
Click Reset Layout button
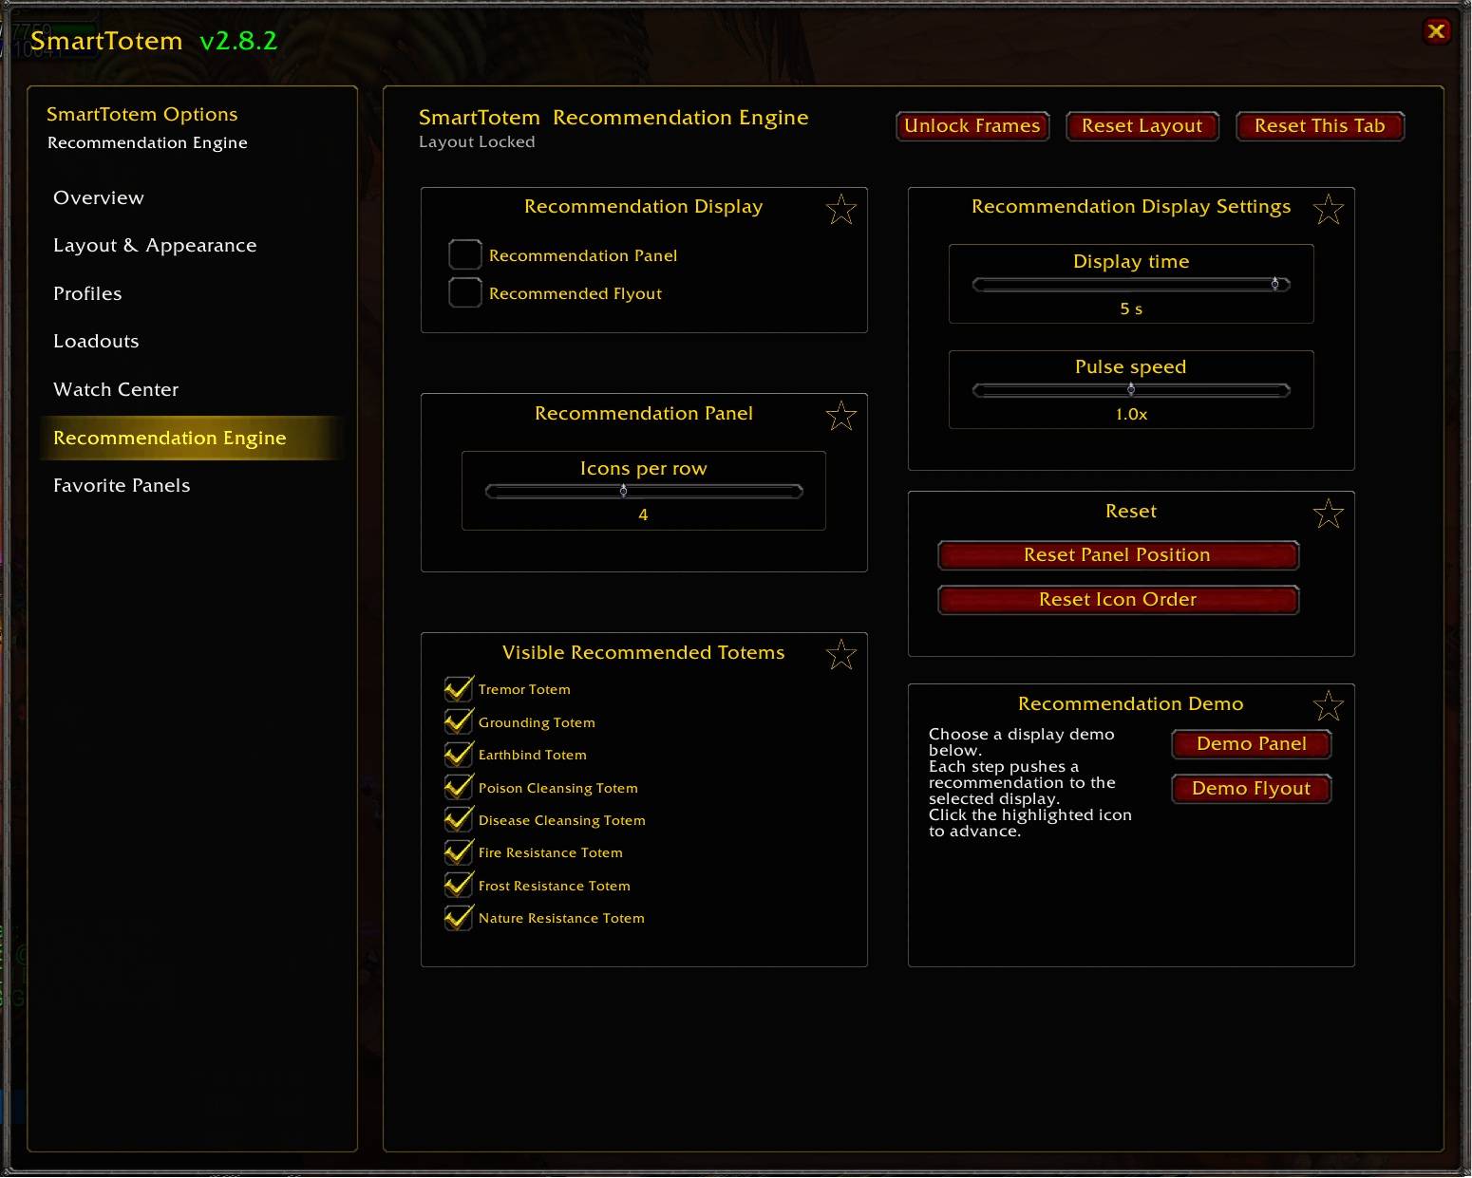pos(1142,126)
